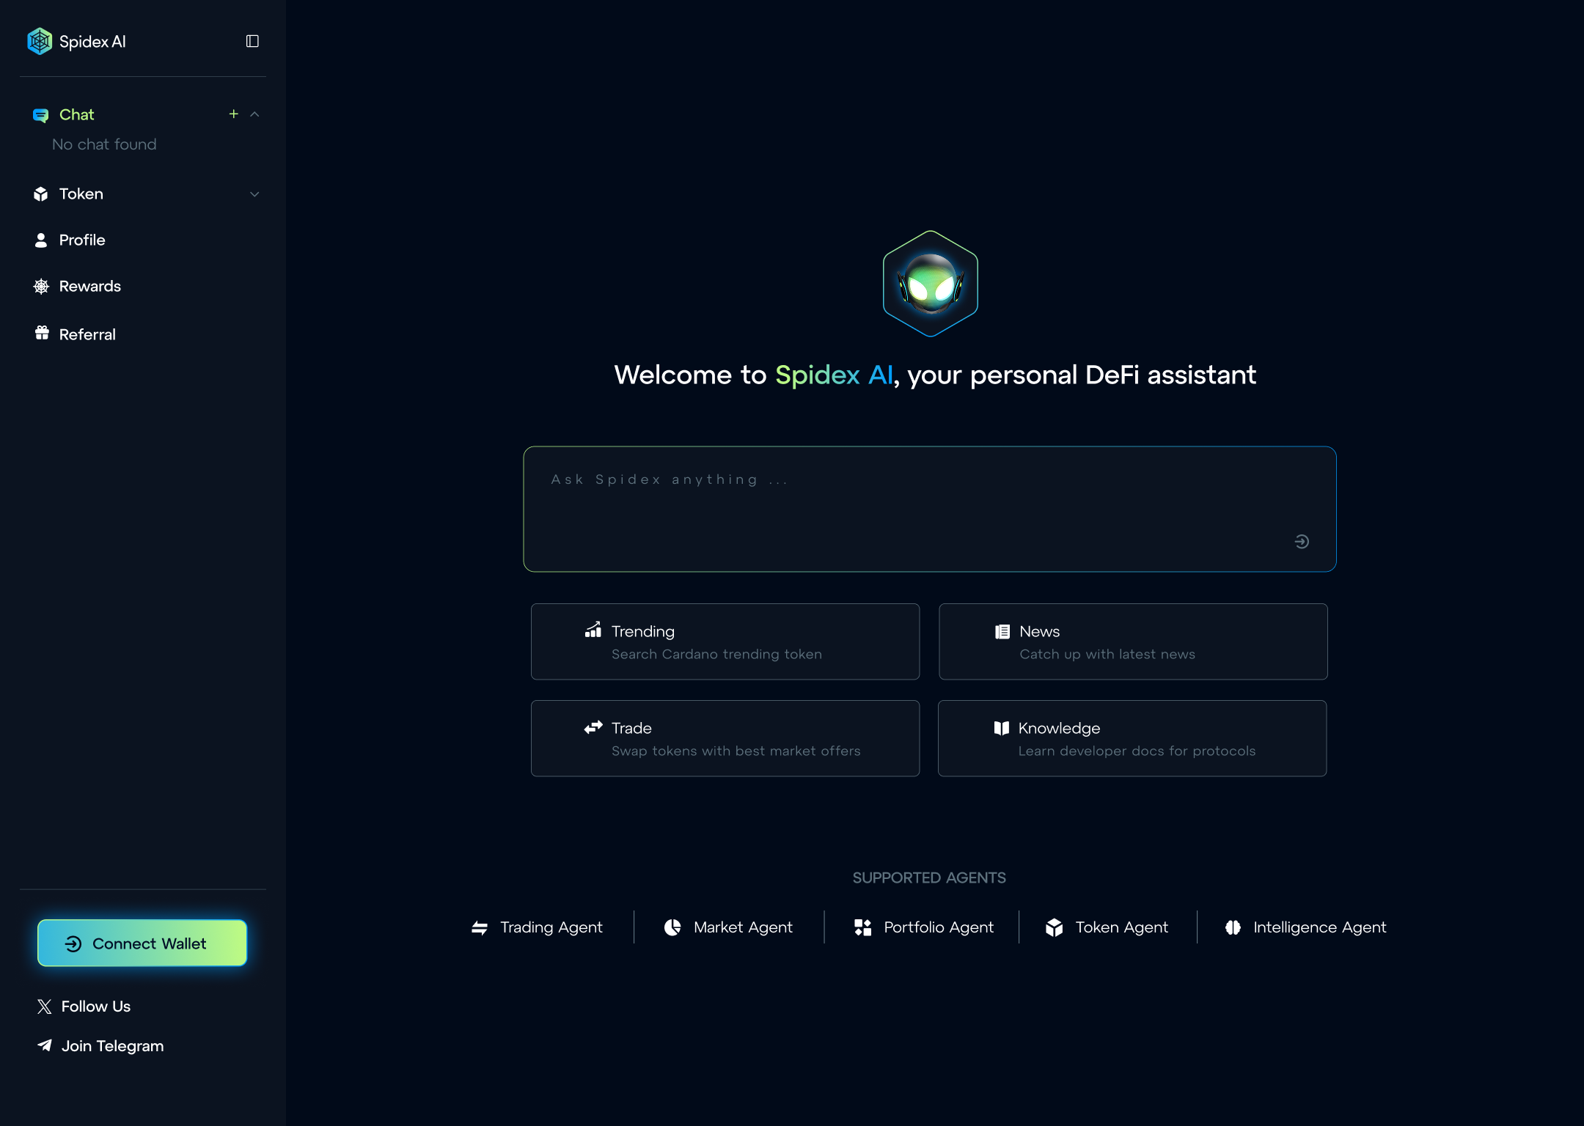Screen dimensions: 1584x1126
Task: Click the send arrow icon in prompt box
Action: pyautogui.click(x=1302, y=541)
